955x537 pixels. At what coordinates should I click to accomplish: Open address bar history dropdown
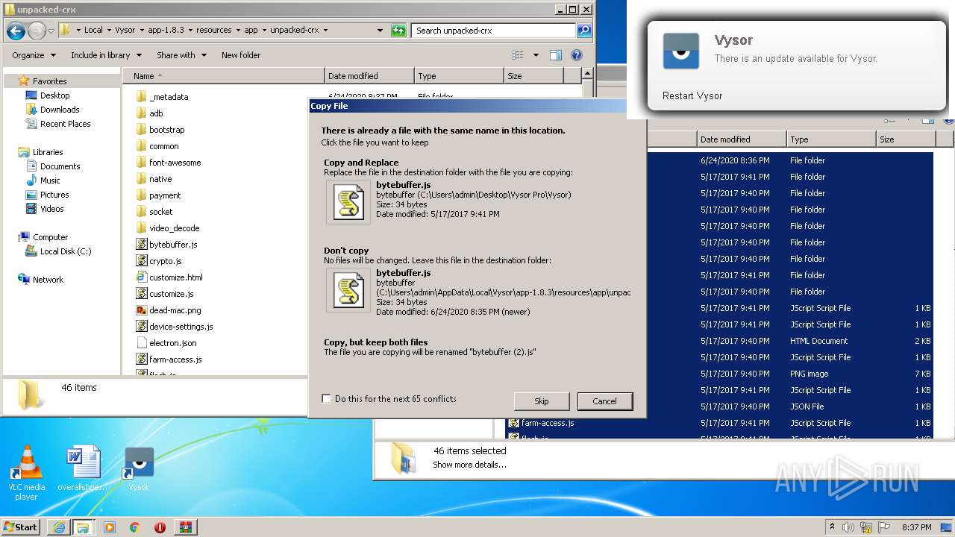pyautogui.click(x=380, y=31)
